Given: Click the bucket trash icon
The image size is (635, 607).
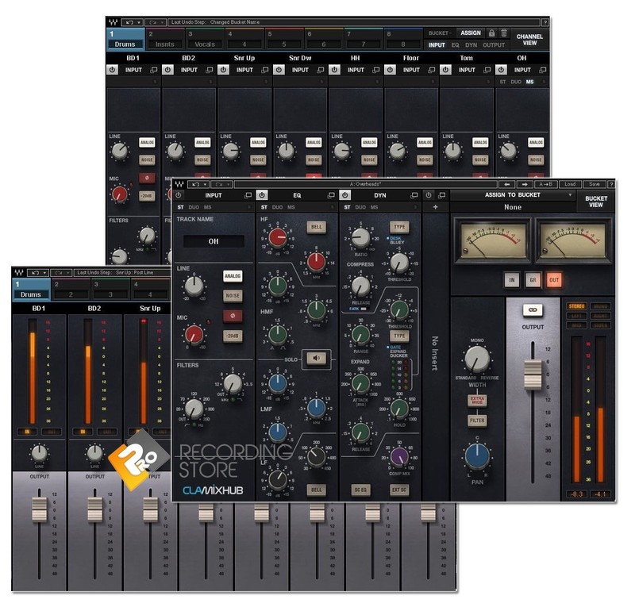Looking at the screenshot, I should 503,33.
